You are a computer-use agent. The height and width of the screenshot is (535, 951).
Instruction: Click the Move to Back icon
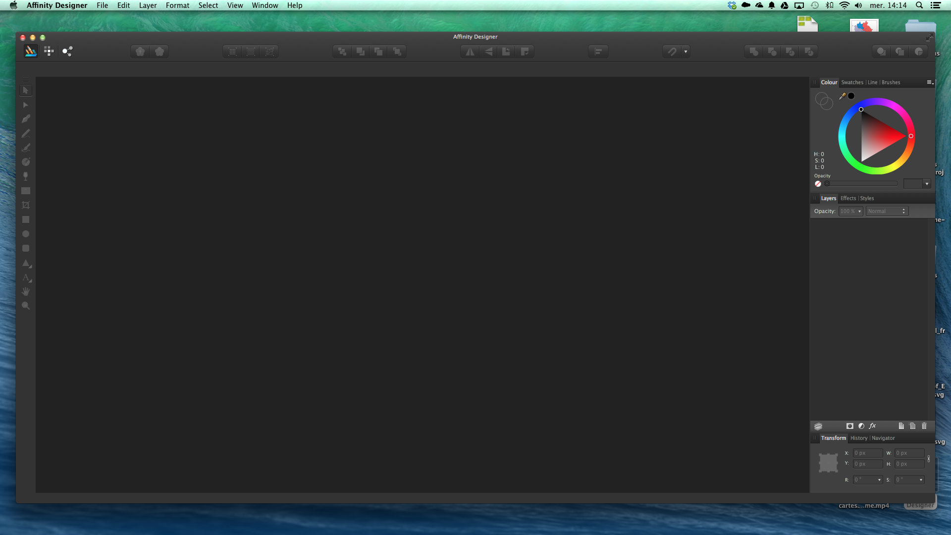(x=342, y=52)
